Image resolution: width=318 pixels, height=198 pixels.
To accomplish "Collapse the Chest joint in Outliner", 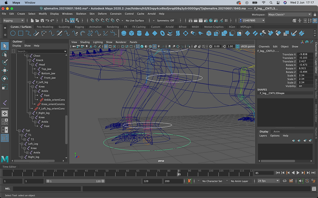I will [27, 56].
